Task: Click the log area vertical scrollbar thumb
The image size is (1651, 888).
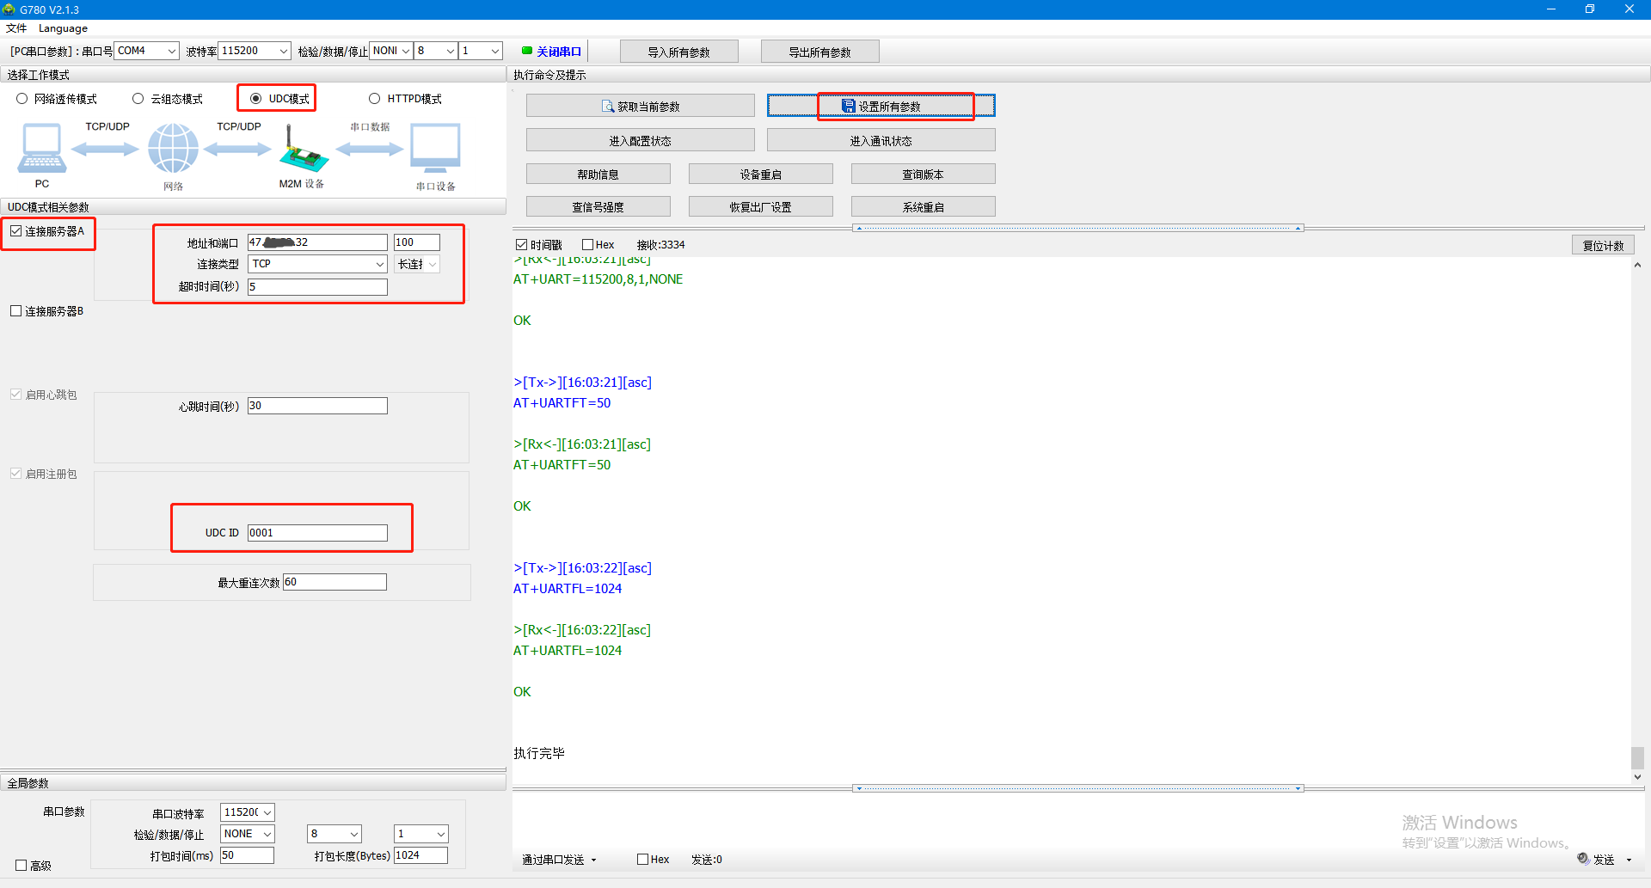Action: [x=1637, y=757]
